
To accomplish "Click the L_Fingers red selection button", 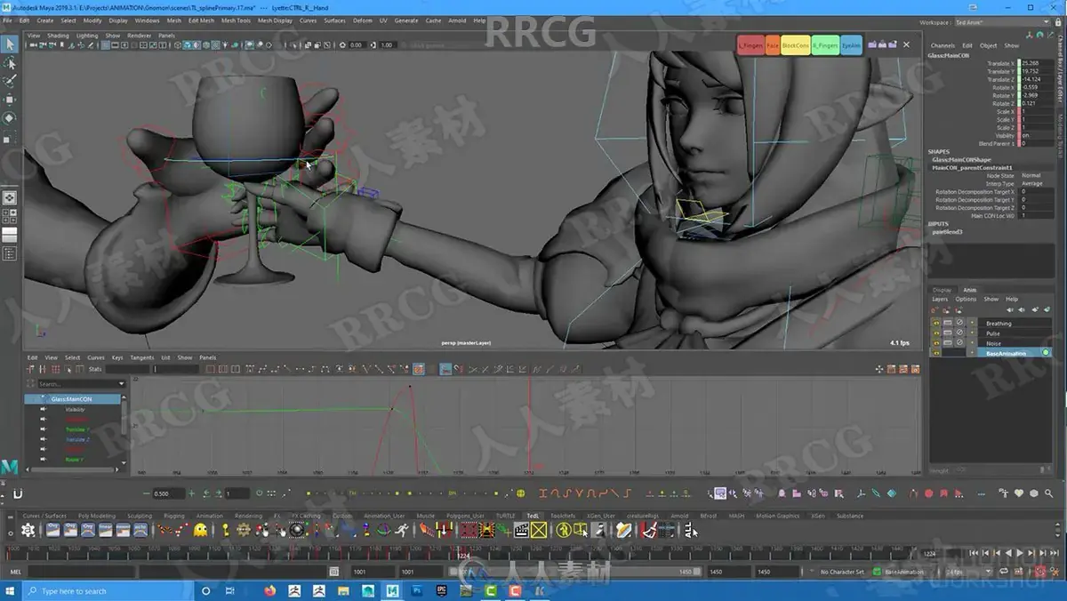I will (x=750, y=45).
